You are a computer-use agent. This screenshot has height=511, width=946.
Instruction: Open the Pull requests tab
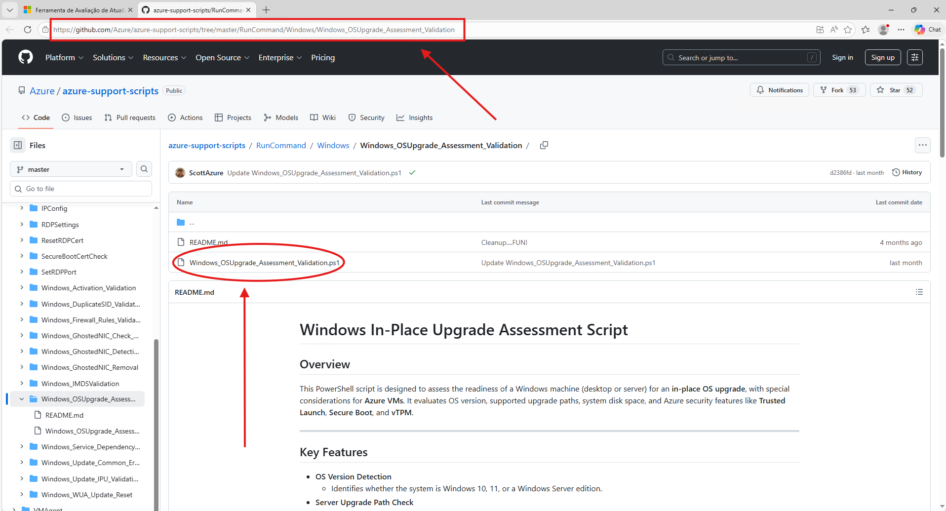pyautogui.click(x=130, y=118)
